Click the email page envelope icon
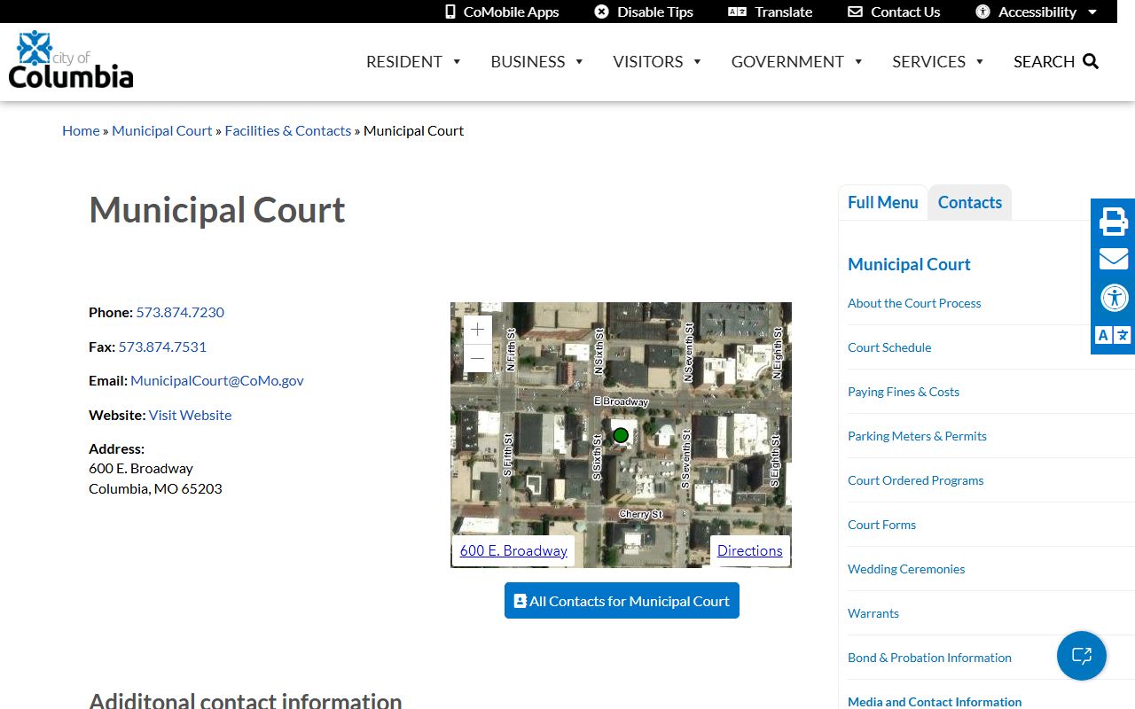 point(1114,259)
